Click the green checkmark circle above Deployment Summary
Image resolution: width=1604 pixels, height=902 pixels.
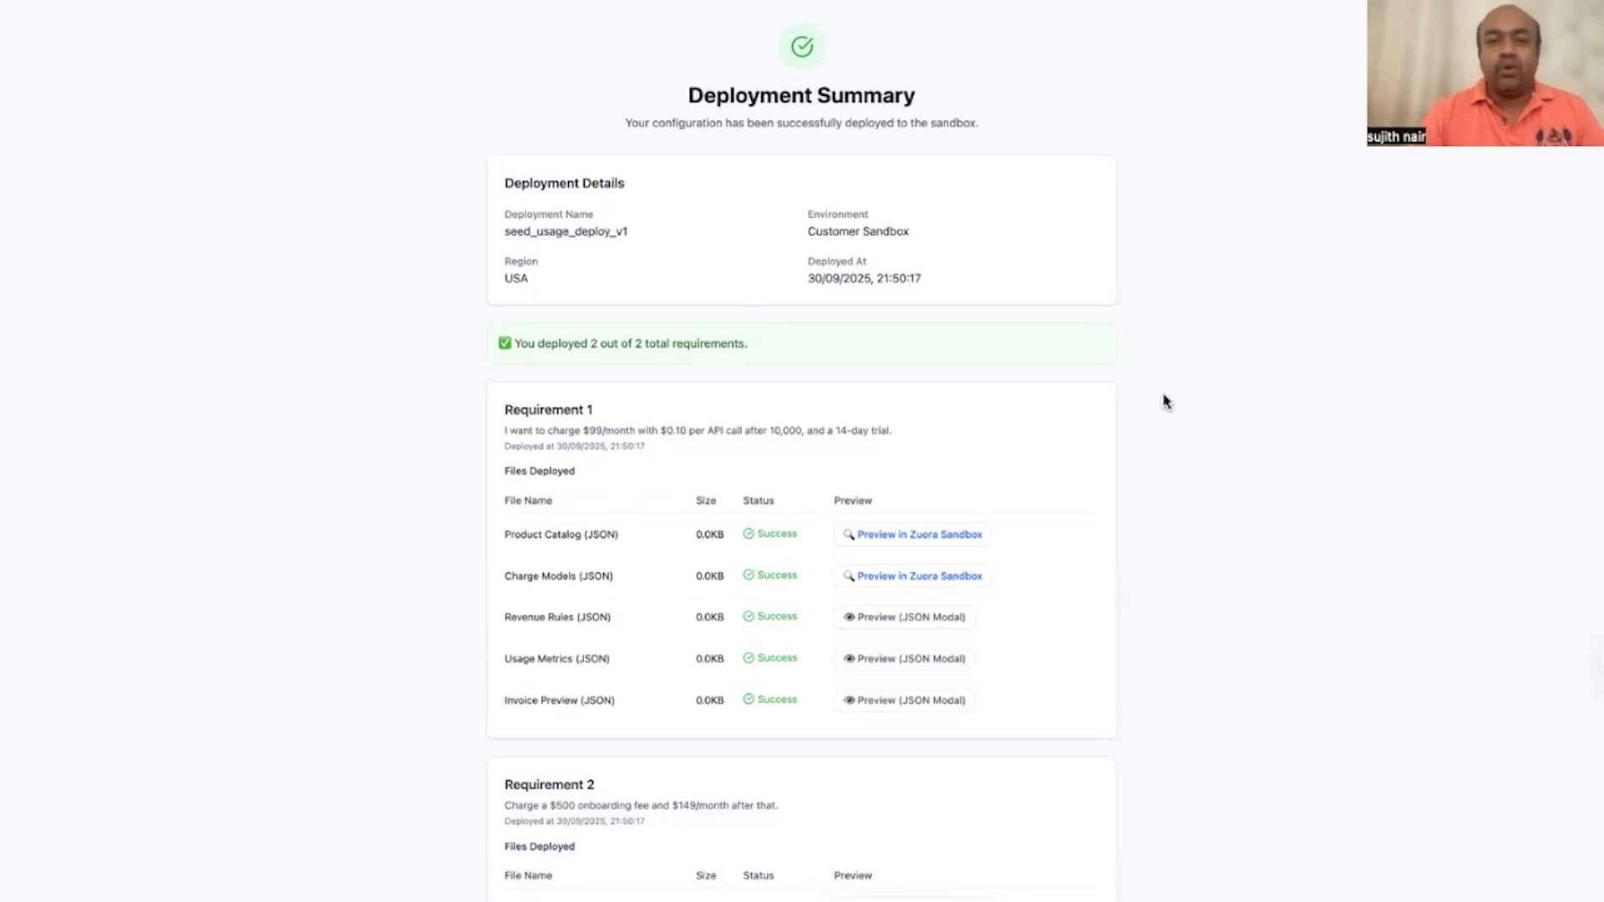pos(801,46)
